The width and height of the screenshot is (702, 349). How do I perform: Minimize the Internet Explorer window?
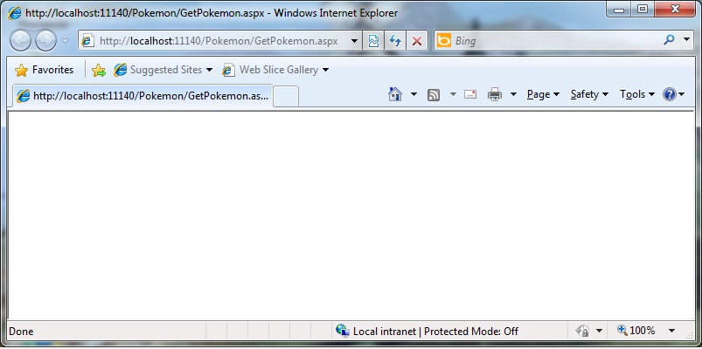point(620,9)
